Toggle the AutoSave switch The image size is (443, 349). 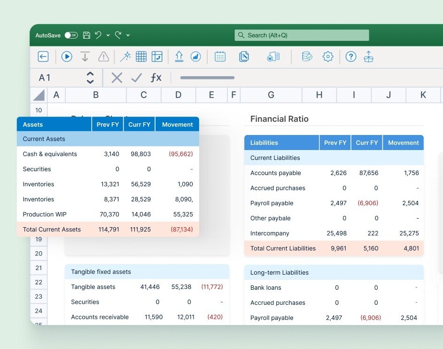pyautogui.click(x=71, y=35)
